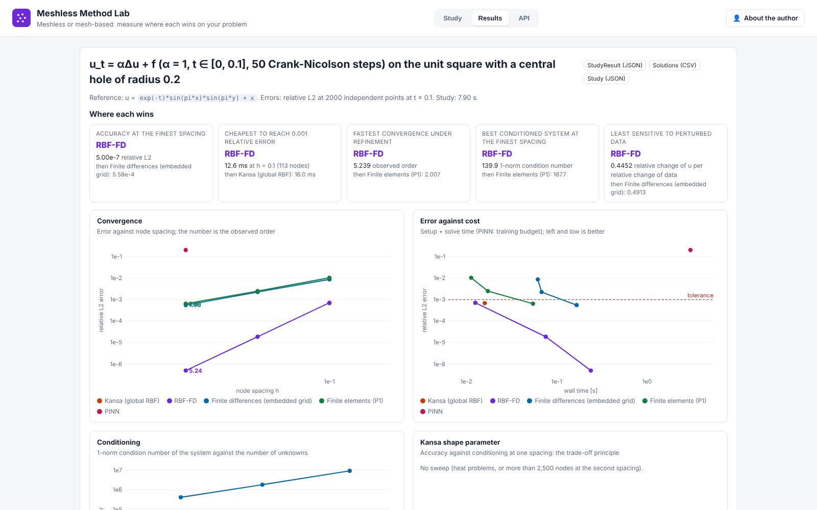Download Study (JSON) file
The height and width of the screenshot is (510, 817).
tap(606, 79)
